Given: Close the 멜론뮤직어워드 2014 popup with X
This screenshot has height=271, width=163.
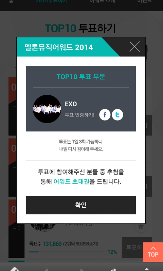Looking at the screenshot, I should tap(135, 47).
